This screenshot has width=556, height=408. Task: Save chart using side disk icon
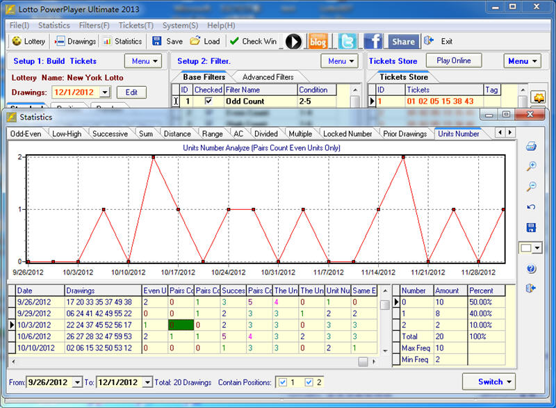[x=531, y=227]
